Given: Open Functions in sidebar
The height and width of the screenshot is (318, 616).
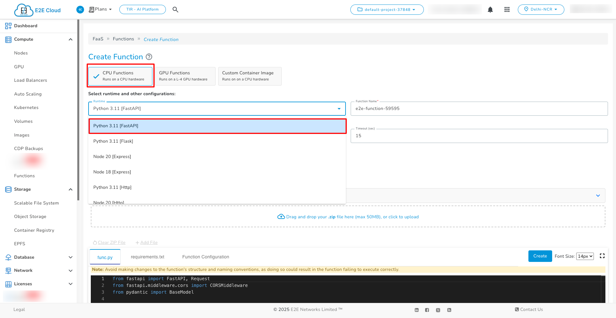Looking at the screenshot, I should 24,176.
